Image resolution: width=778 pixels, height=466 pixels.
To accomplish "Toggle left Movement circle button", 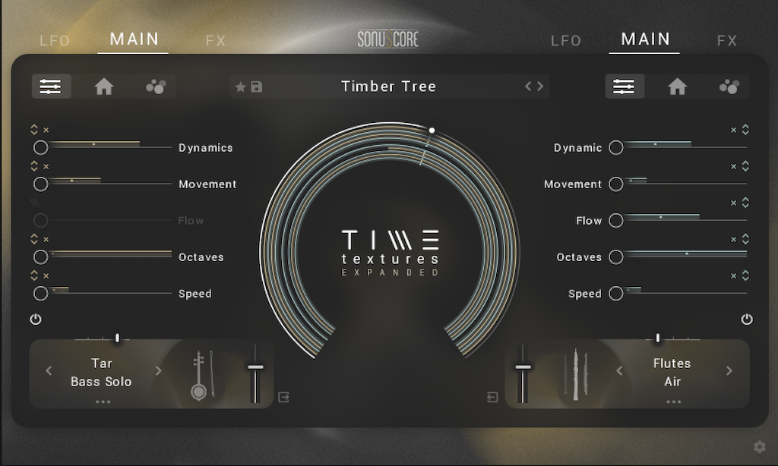I will (41, 184).
